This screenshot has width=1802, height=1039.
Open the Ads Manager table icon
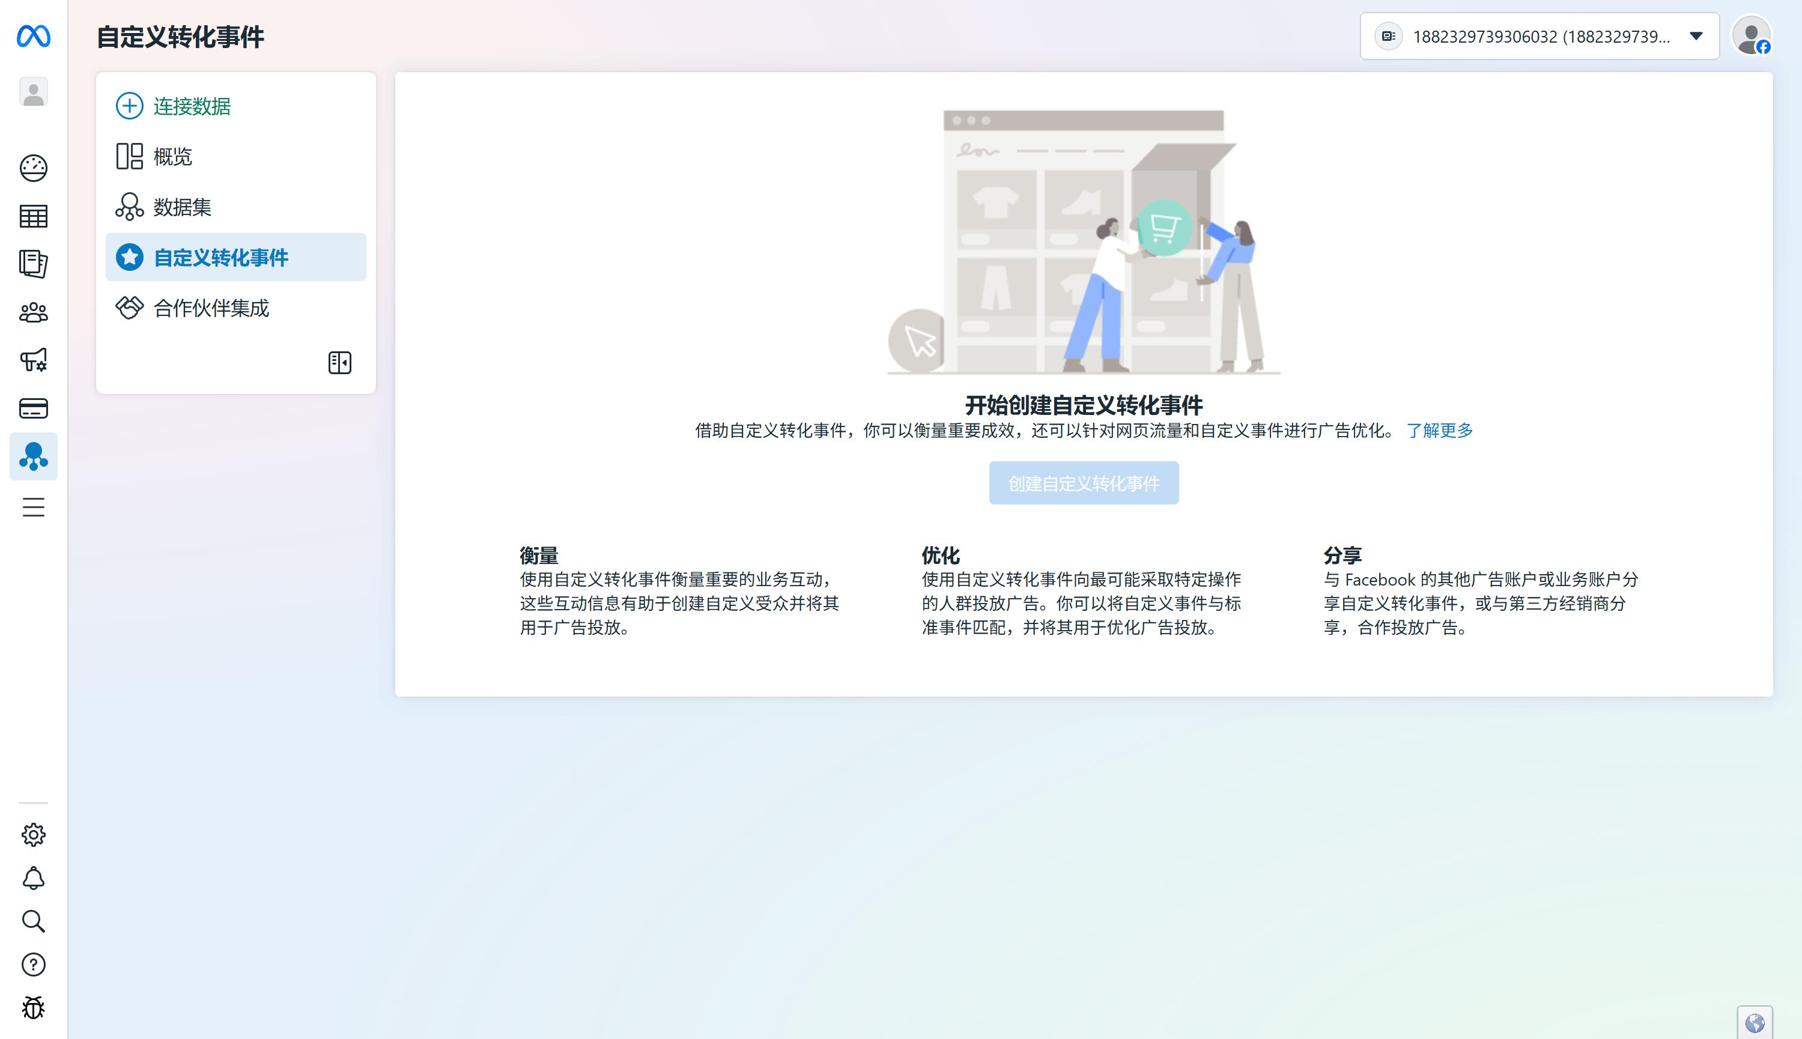34,216
